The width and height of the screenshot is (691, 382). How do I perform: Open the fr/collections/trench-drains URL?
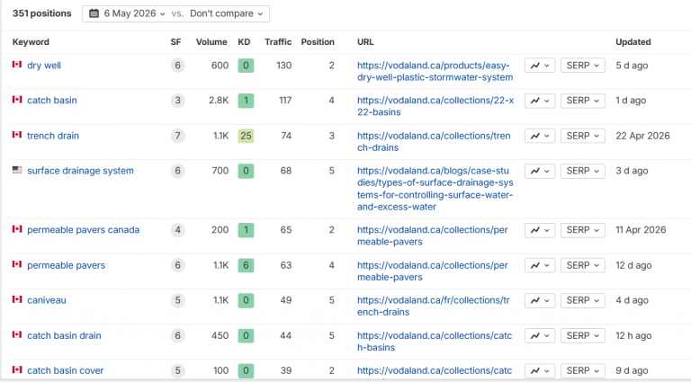pyautogui.click(x=433, y=306)
